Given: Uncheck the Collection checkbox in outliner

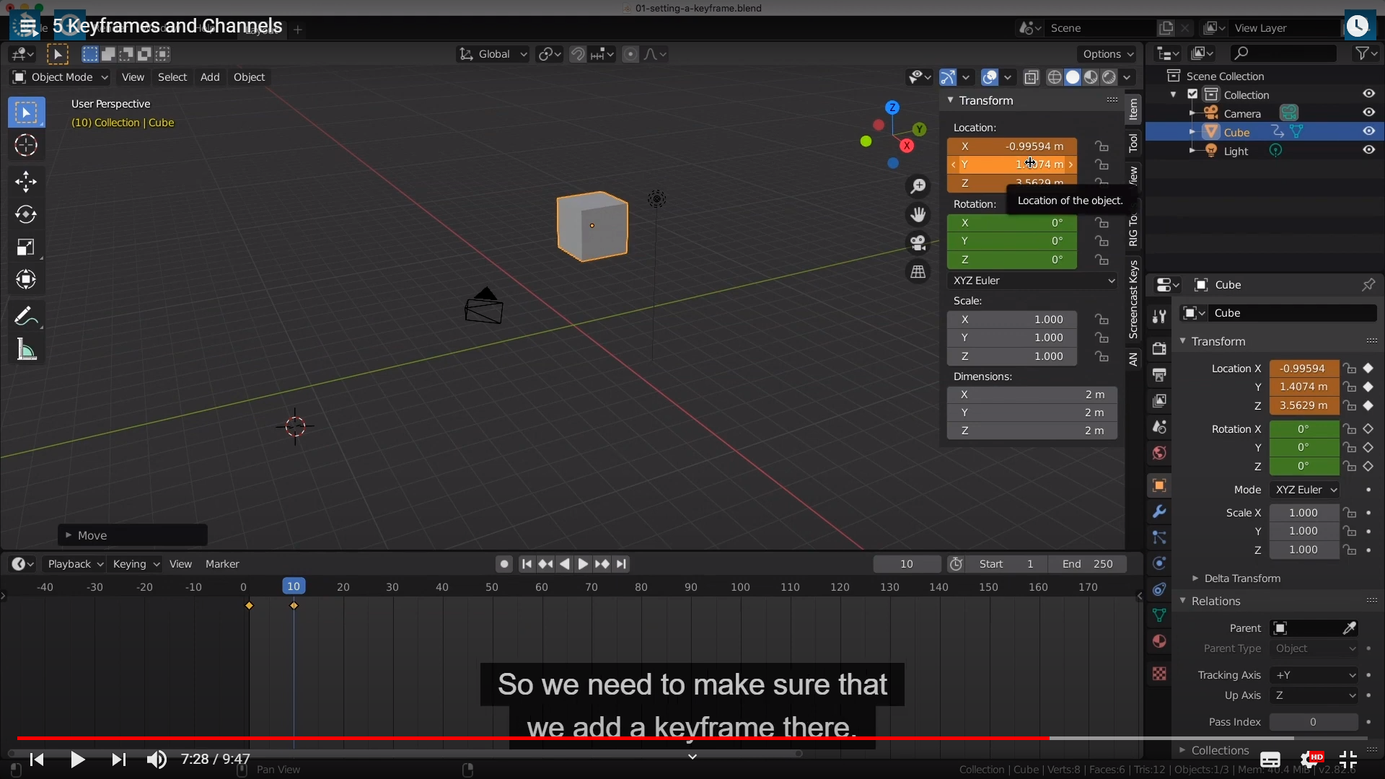Looking at the screenshot, I should click(1192, 94).
